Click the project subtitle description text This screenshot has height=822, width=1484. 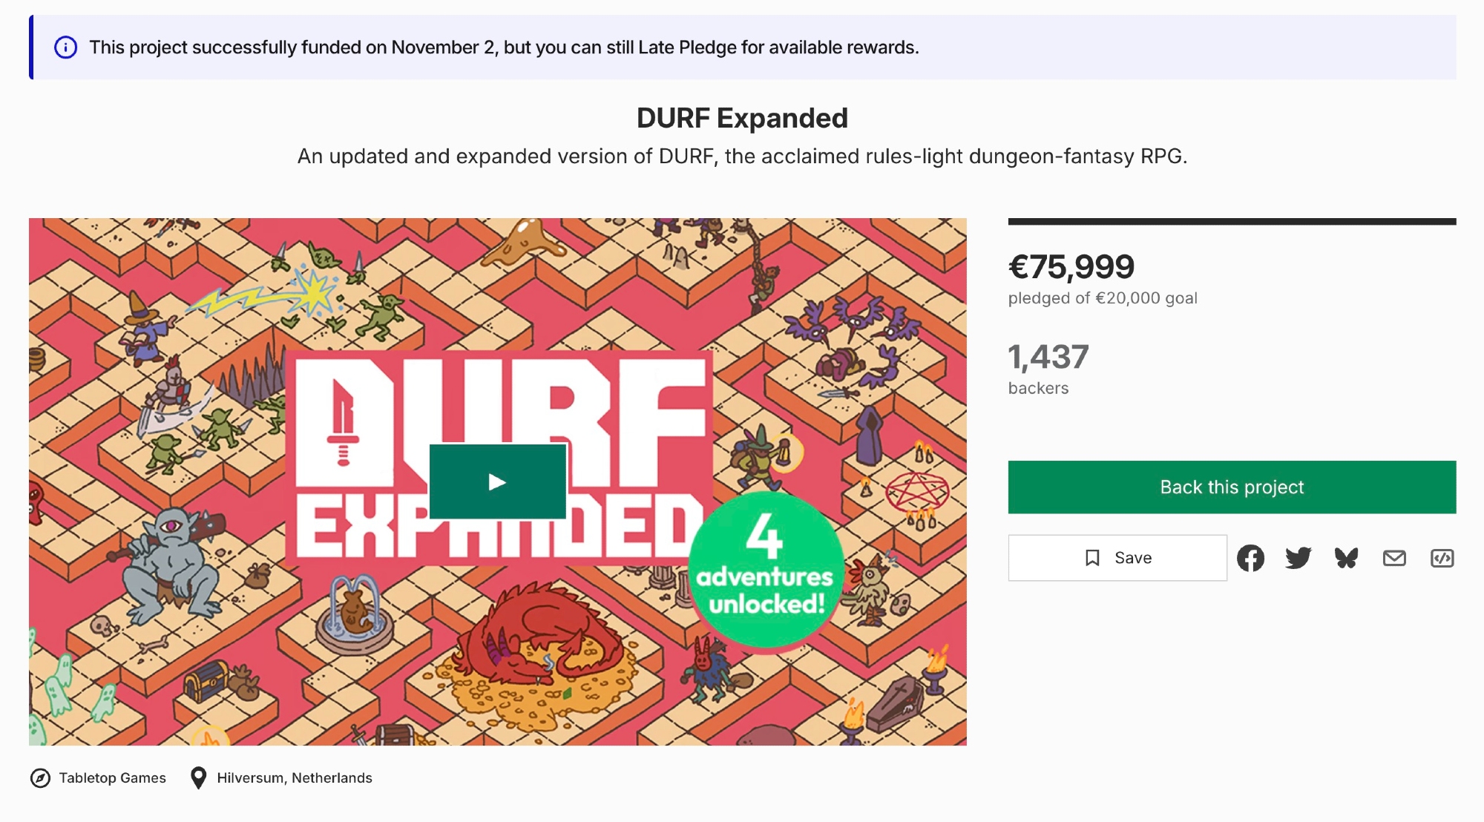(742, 157)
